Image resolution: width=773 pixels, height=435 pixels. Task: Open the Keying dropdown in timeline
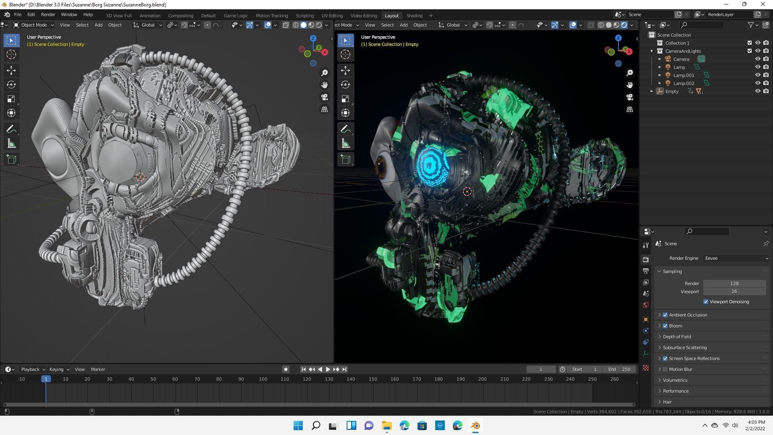[x=59, y=369]
